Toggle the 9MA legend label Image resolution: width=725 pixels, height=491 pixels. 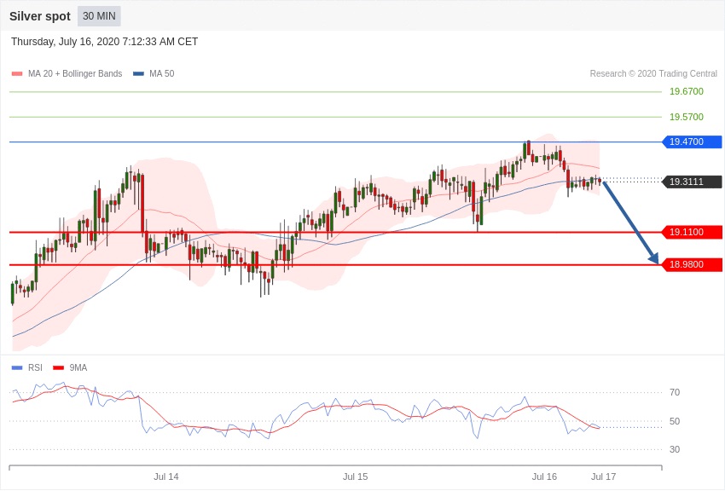(78, 368)
